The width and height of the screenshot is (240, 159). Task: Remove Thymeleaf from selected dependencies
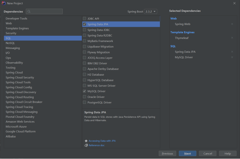coord(232,38)
